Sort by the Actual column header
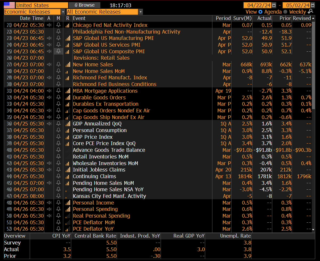The height and width of the screenshot is (261, 320). click(265, 18)
